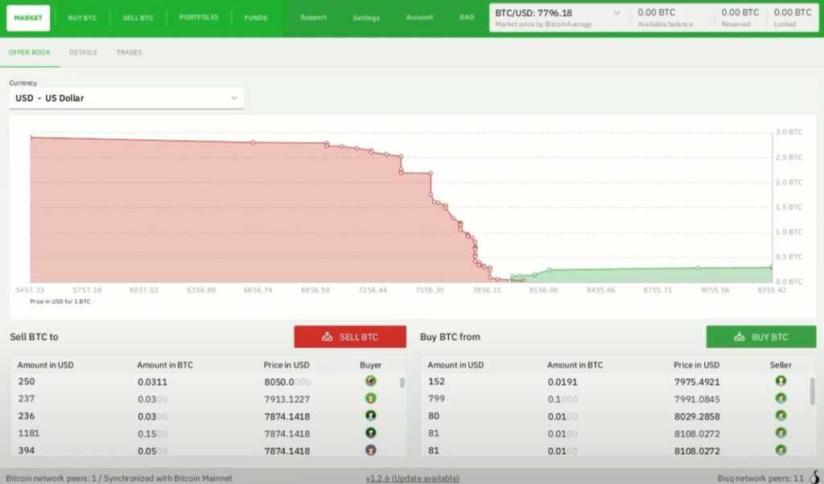The image size is (824, 484).
Task: Click the seller avatar beside price 8029.2858
Action: point(780,416)
